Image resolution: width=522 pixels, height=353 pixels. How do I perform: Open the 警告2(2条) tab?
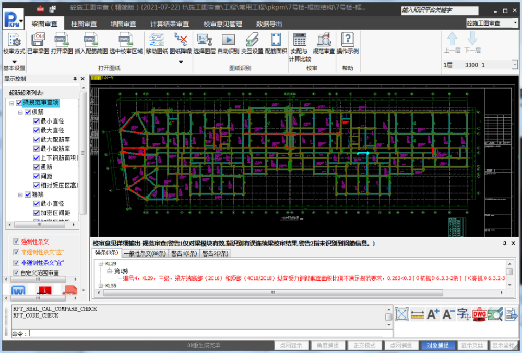click(x=215, y=253)
